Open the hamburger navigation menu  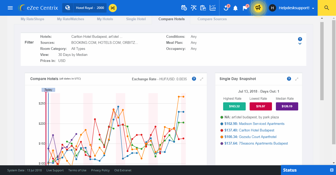click(10, 8)
